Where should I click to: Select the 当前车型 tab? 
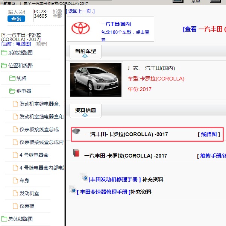pos(85,52)
